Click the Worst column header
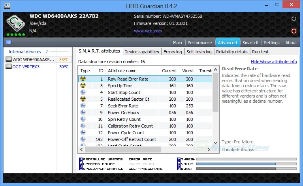This screenshot has width=303, height=186. point(188,71)
